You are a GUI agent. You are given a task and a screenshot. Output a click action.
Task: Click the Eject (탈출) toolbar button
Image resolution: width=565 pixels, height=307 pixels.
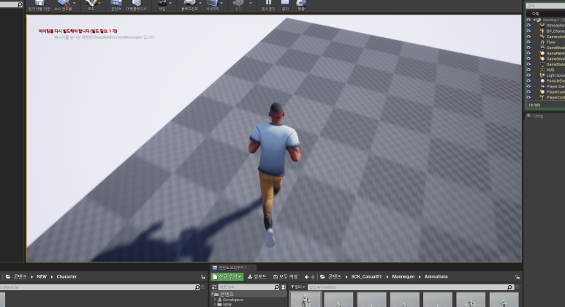(x=301, y=5)
